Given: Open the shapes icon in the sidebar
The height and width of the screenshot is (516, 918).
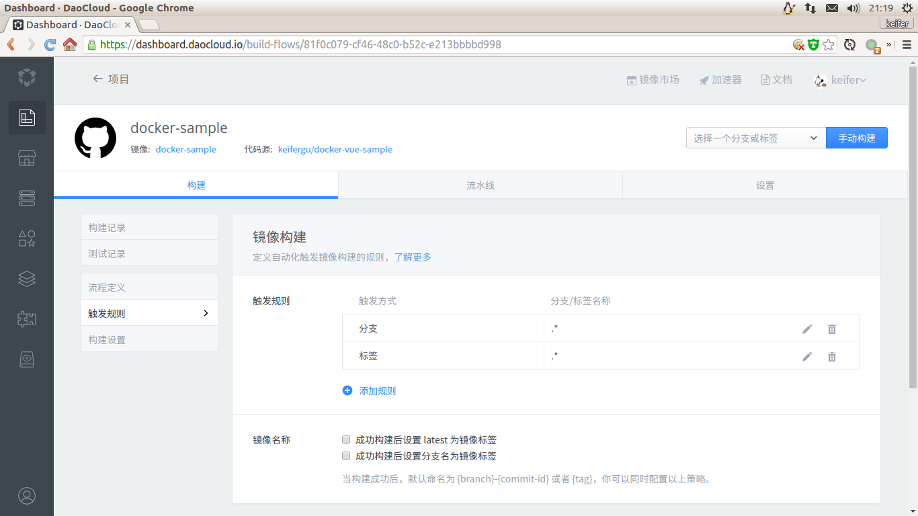Looking at the screenshot, I should [x=27, y=239].
